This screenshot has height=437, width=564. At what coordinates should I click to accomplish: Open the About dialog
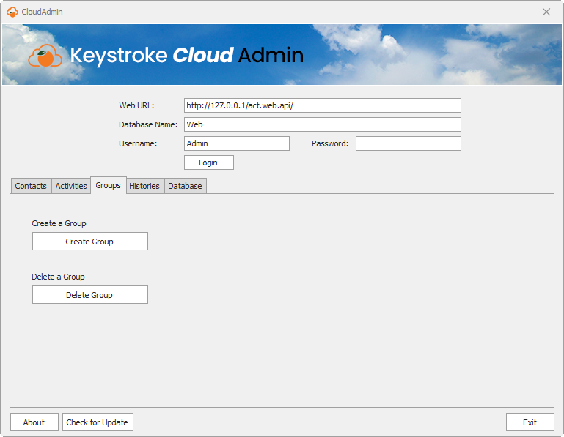pos(34,422)
